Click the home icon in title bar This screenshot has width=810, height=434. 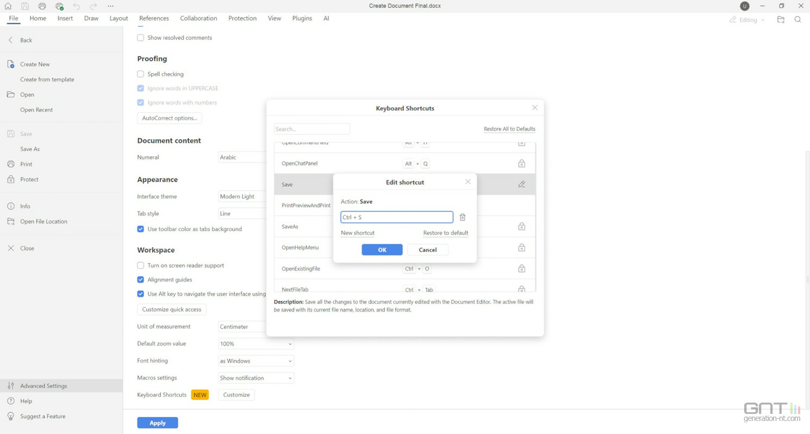coord(8,6)
